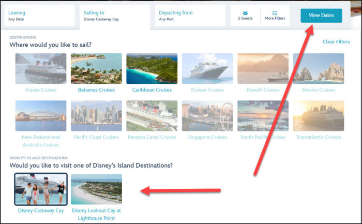Click the Panama Canal Cruises text label
This screenshot has height=224, width=362.
pyautogui.click(x=152, y=137)
